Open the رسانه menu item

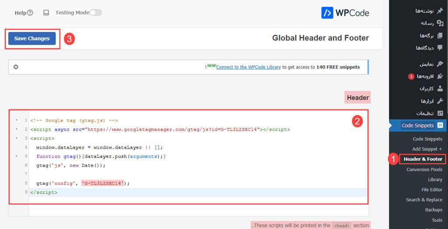(427, 24)
